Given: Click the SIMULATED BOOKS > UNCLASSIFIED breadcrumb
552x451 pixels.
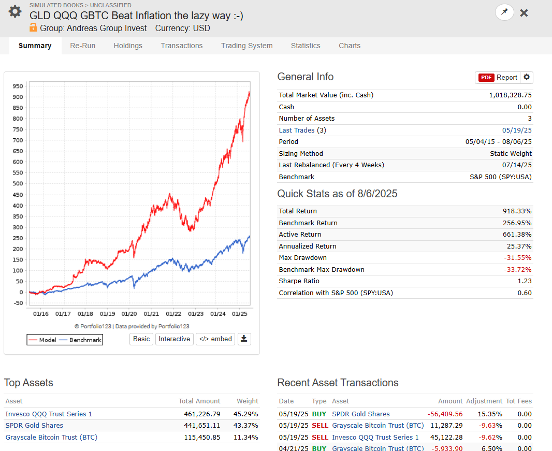Looking at the screenshot, I should click(80, 5).
